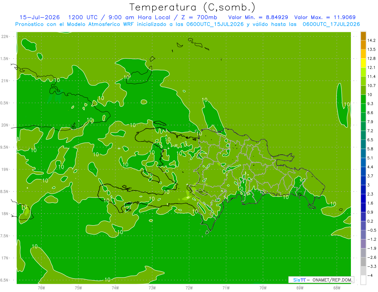
Task: Click the 'Temperatura (C,somb.)' chart title
Action: [192, 7]
